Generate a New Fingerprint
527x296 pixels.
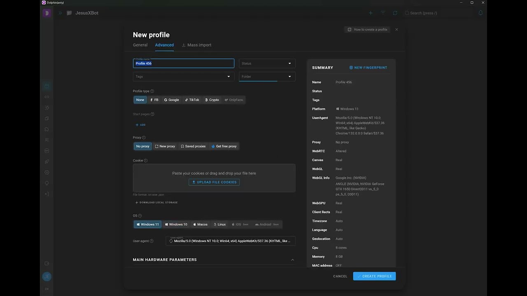[x=368, y=68]
